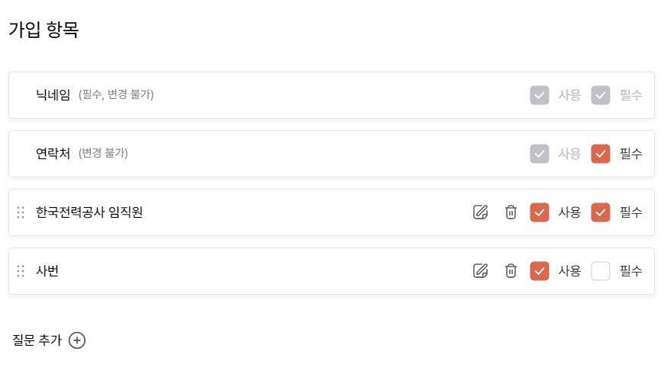
Task: Click the 질문 추가 text
Action: 37,340
